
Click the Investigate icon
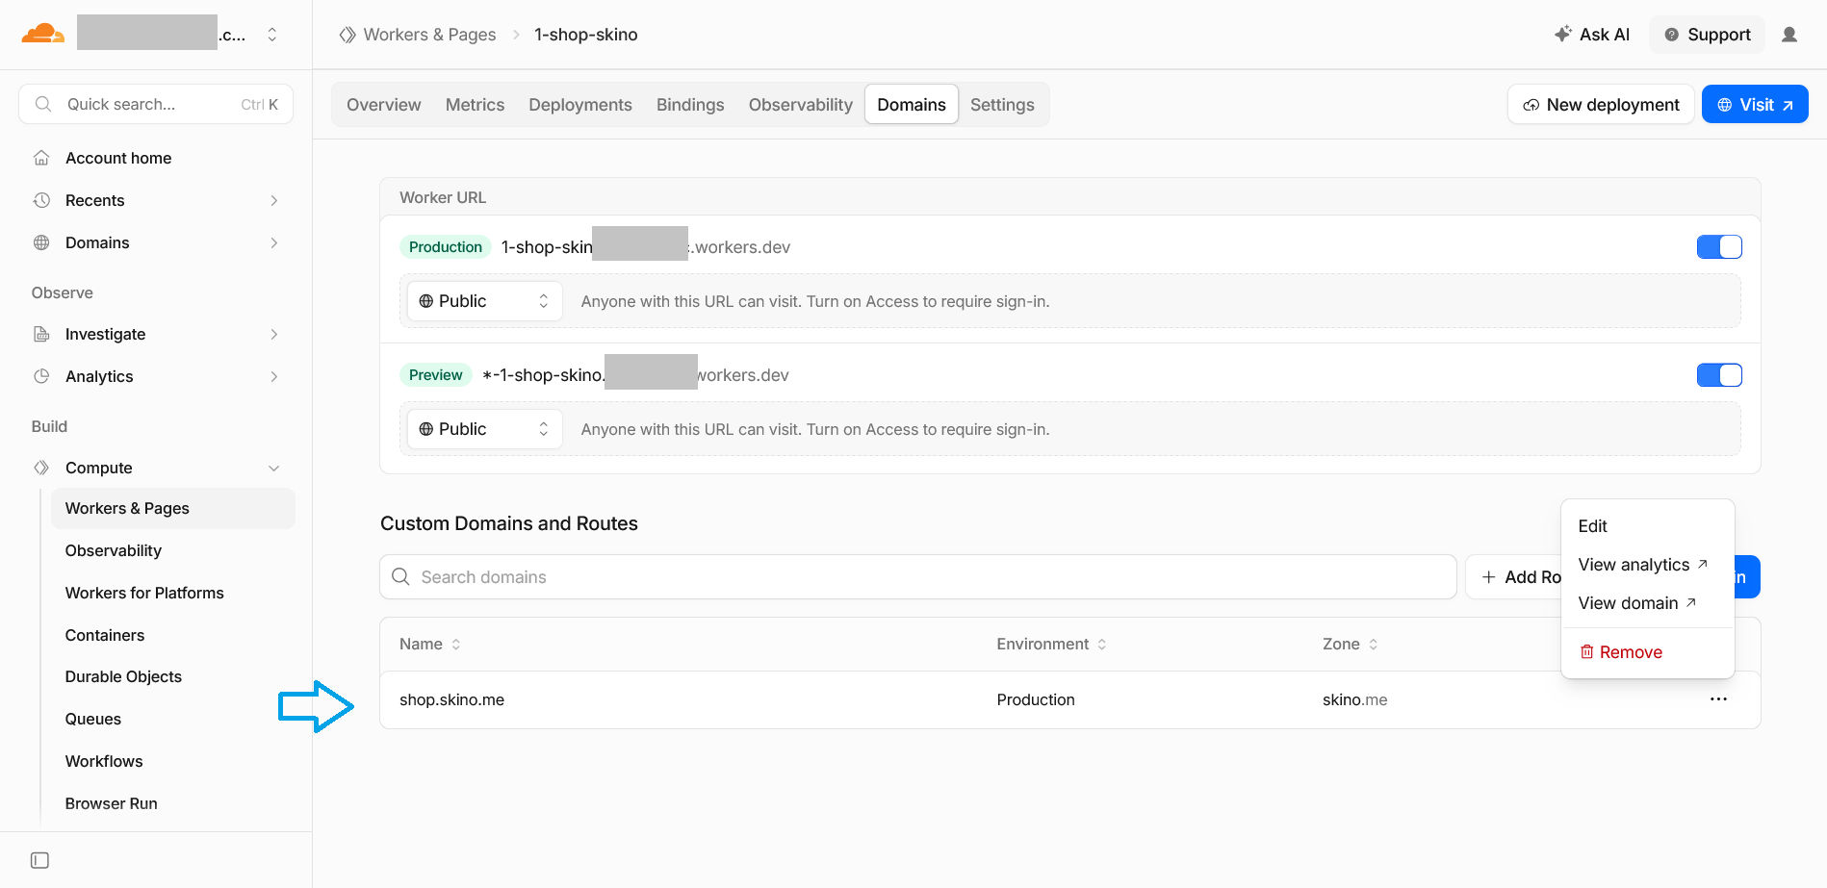pyautogui.click(x=41, y=334)
